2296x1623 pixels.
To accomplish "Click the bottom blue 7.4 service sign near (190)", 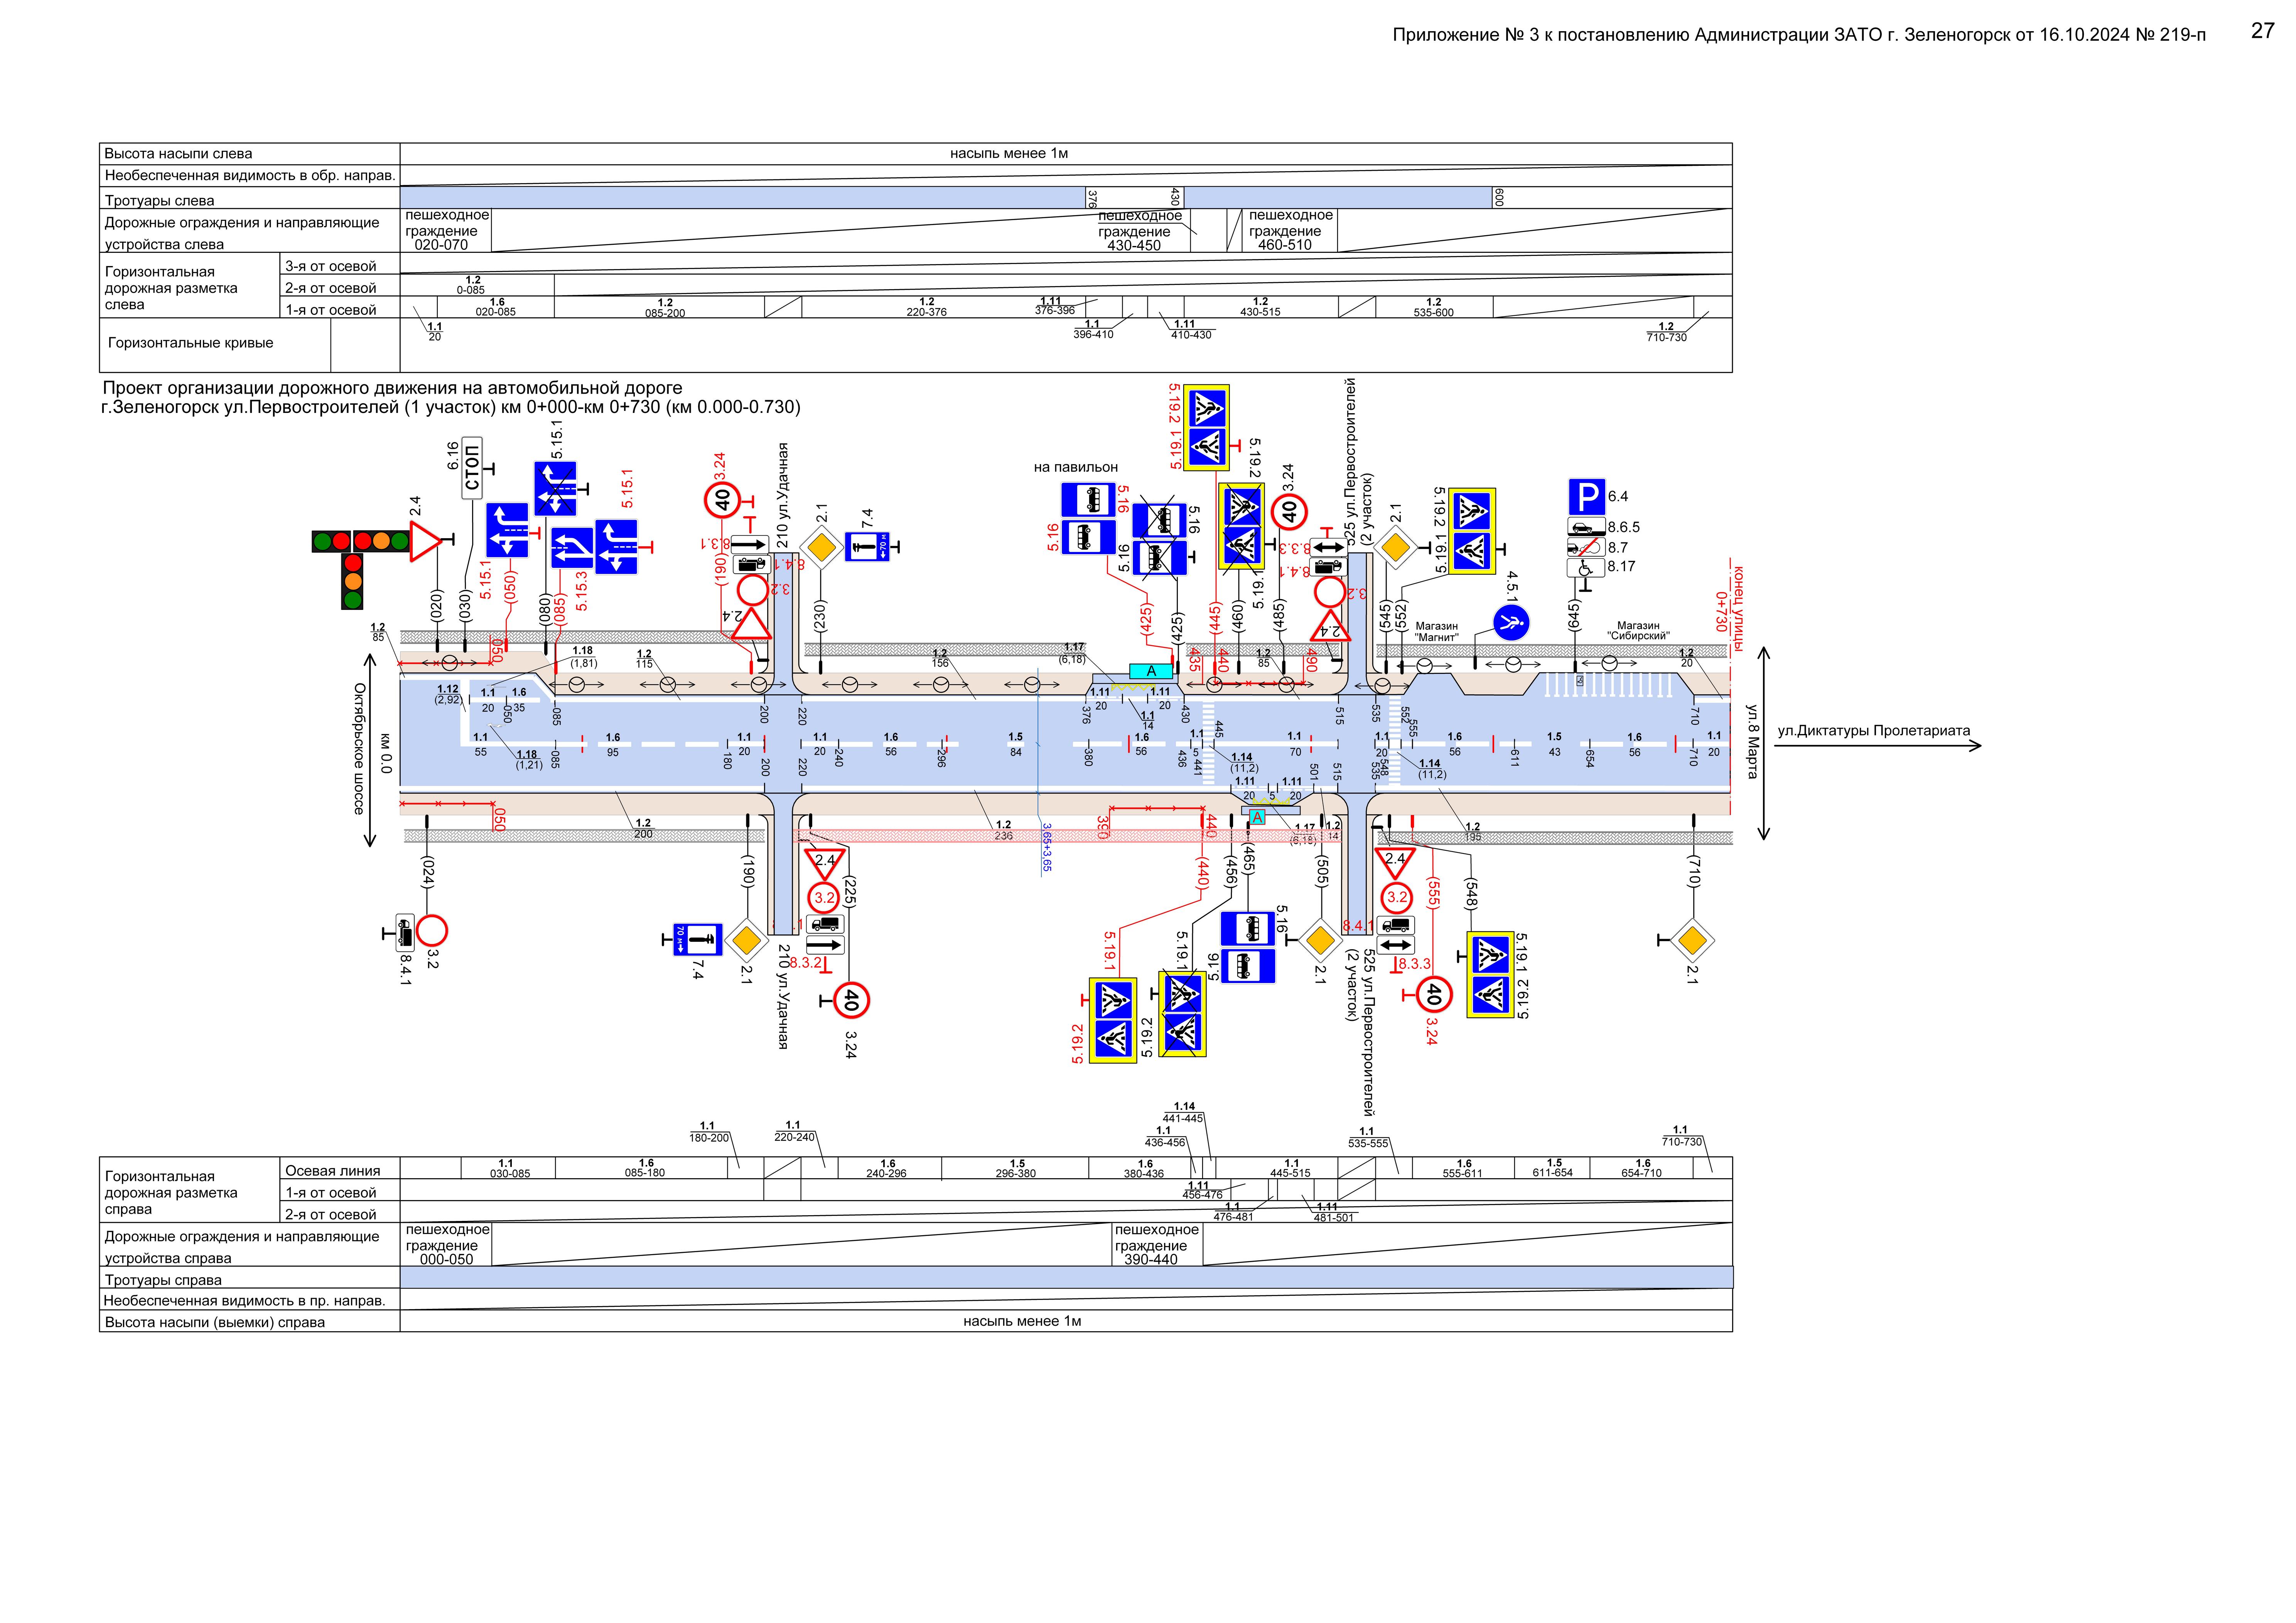I will click(x=698, y=939).
